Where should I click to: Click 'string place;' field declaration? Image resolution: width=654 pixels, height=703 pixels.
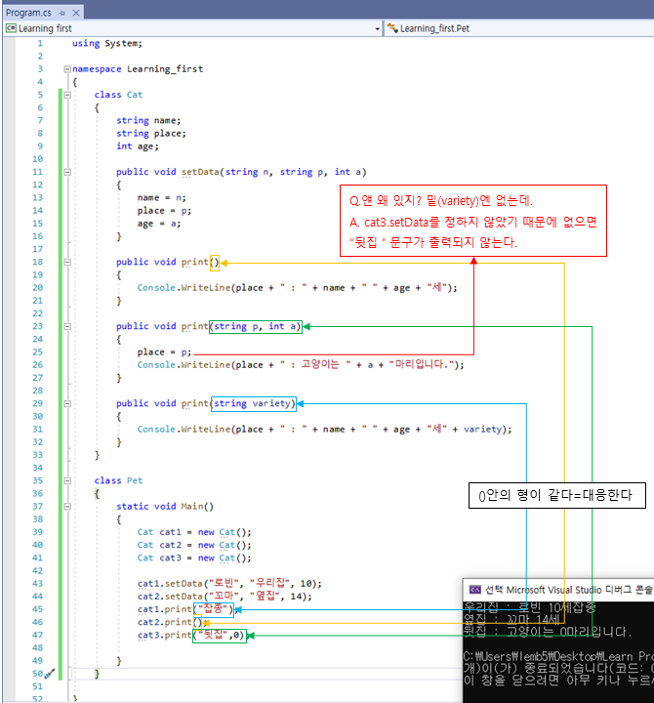151,134
